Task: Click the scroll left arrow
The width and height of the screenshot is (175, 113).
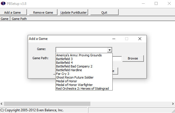Action: [x=1, y=104]
